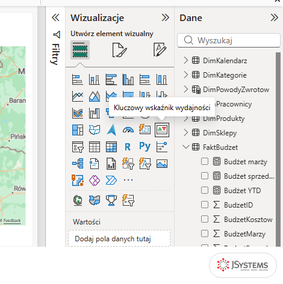283x284 pixels.
Task: Click the KPI visual icon
Action: click(x=162, y=130)
